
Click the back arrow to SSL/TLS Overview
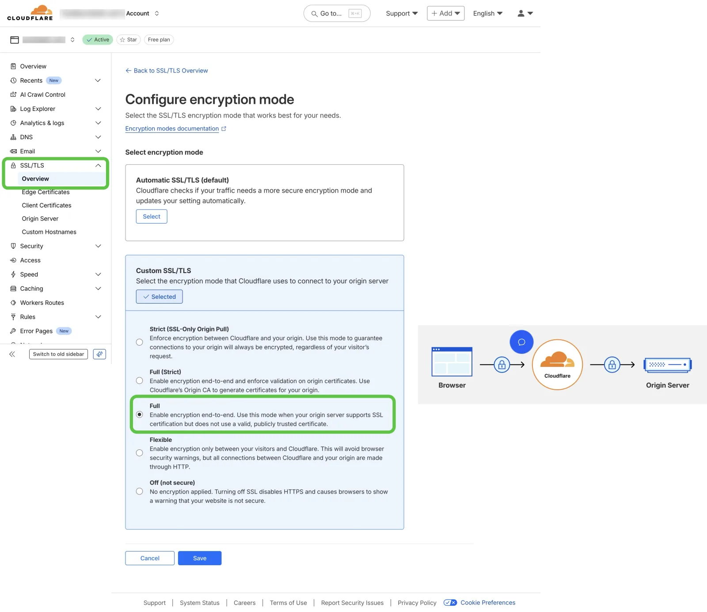click(128, 71)
